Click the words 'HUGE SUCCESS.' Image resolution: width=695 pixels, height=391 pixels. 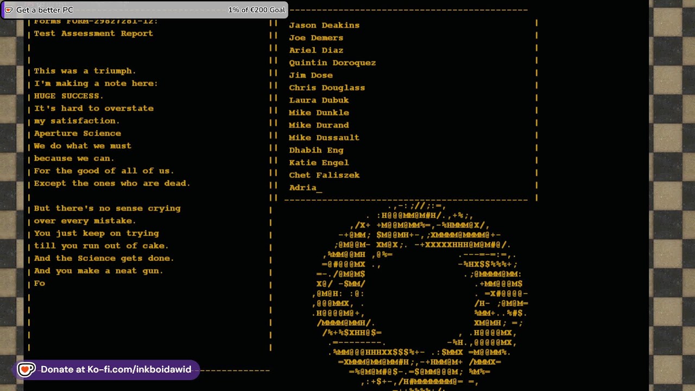tap(68, 96)
